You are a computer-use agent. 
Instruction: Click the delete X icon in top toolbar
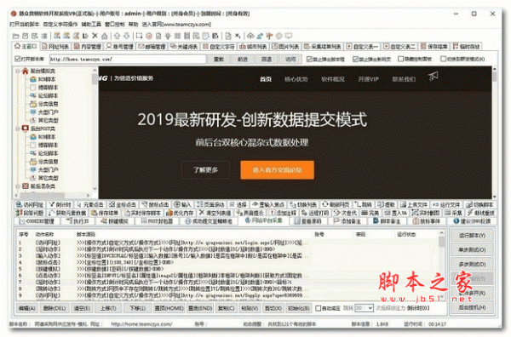95,36
